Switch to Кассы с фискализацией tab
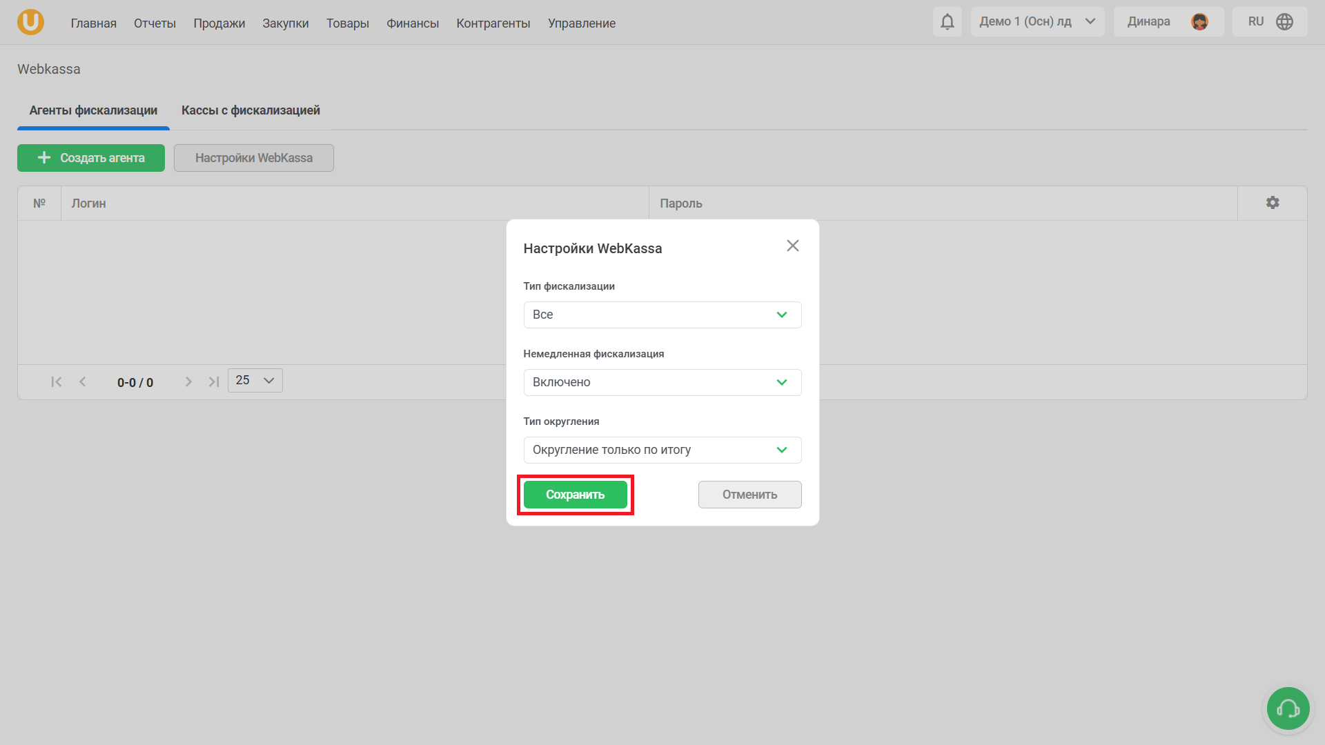Image resolution: width=1325 pixels, height=745 pixels. click(251, 110)
